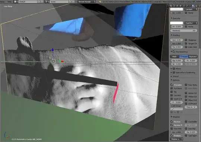This screenshot has width=201, height=142.
Task: Add a new screen layout with plus
Action: (39, 1)
